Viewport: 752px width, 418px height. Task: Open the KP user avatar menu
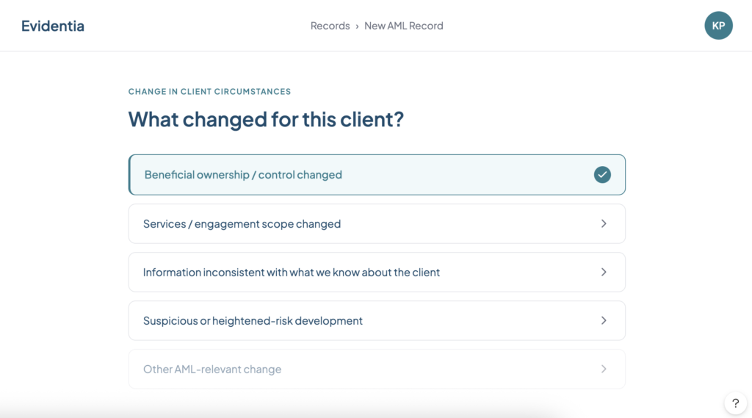click(718, 26)
